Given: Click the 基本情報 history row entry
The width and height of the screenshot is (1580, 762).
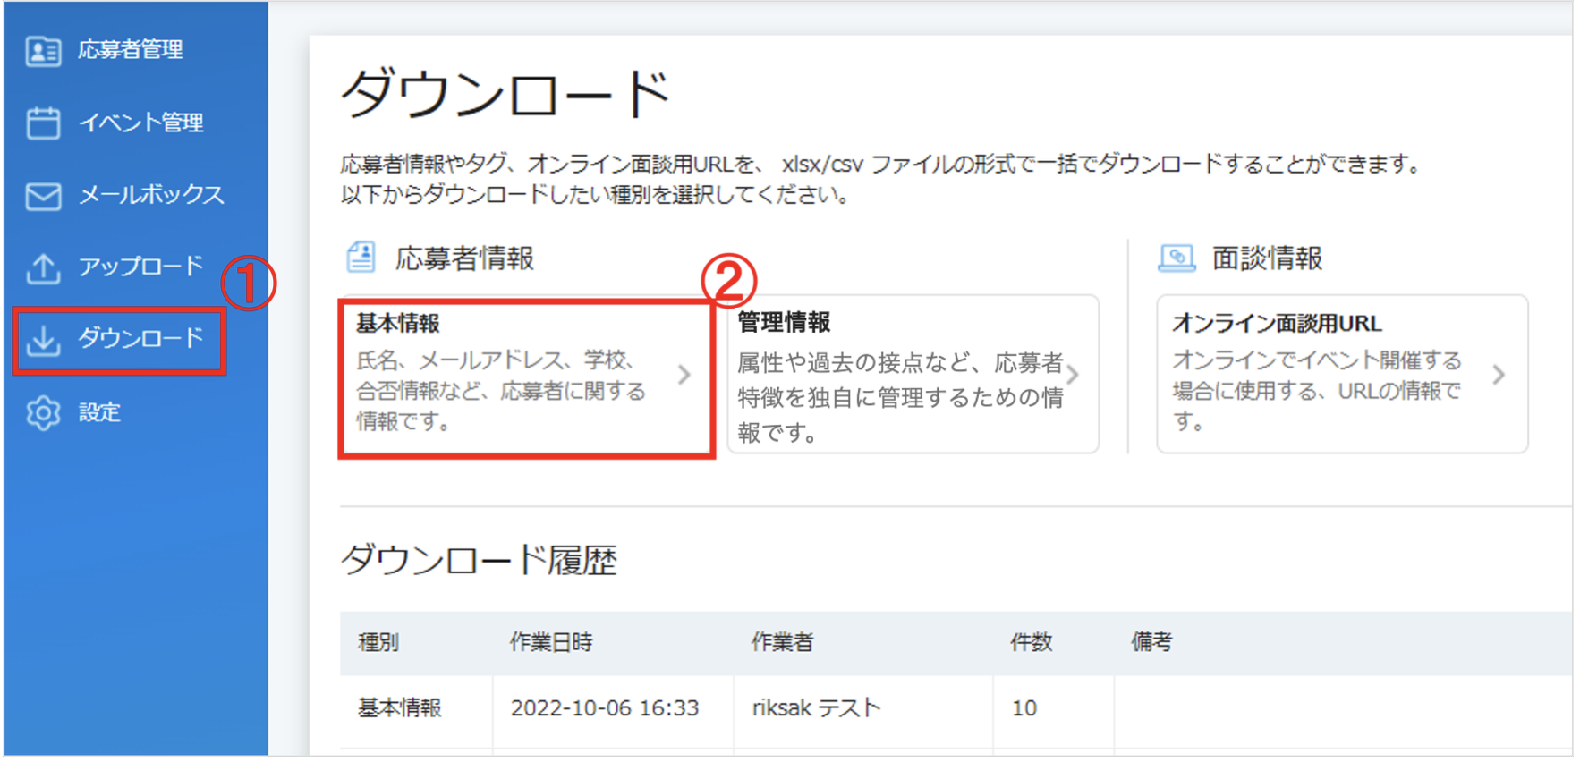Looking at the screenshot, I should (400, 708).
